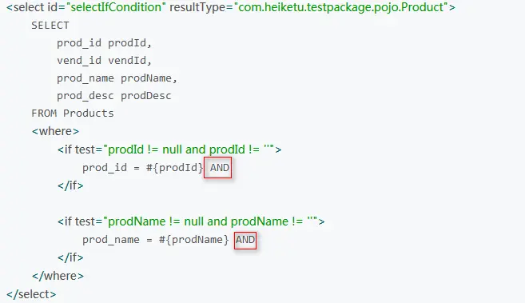Click the second red-boxed AND after prodName

click(x=245, y=240)
